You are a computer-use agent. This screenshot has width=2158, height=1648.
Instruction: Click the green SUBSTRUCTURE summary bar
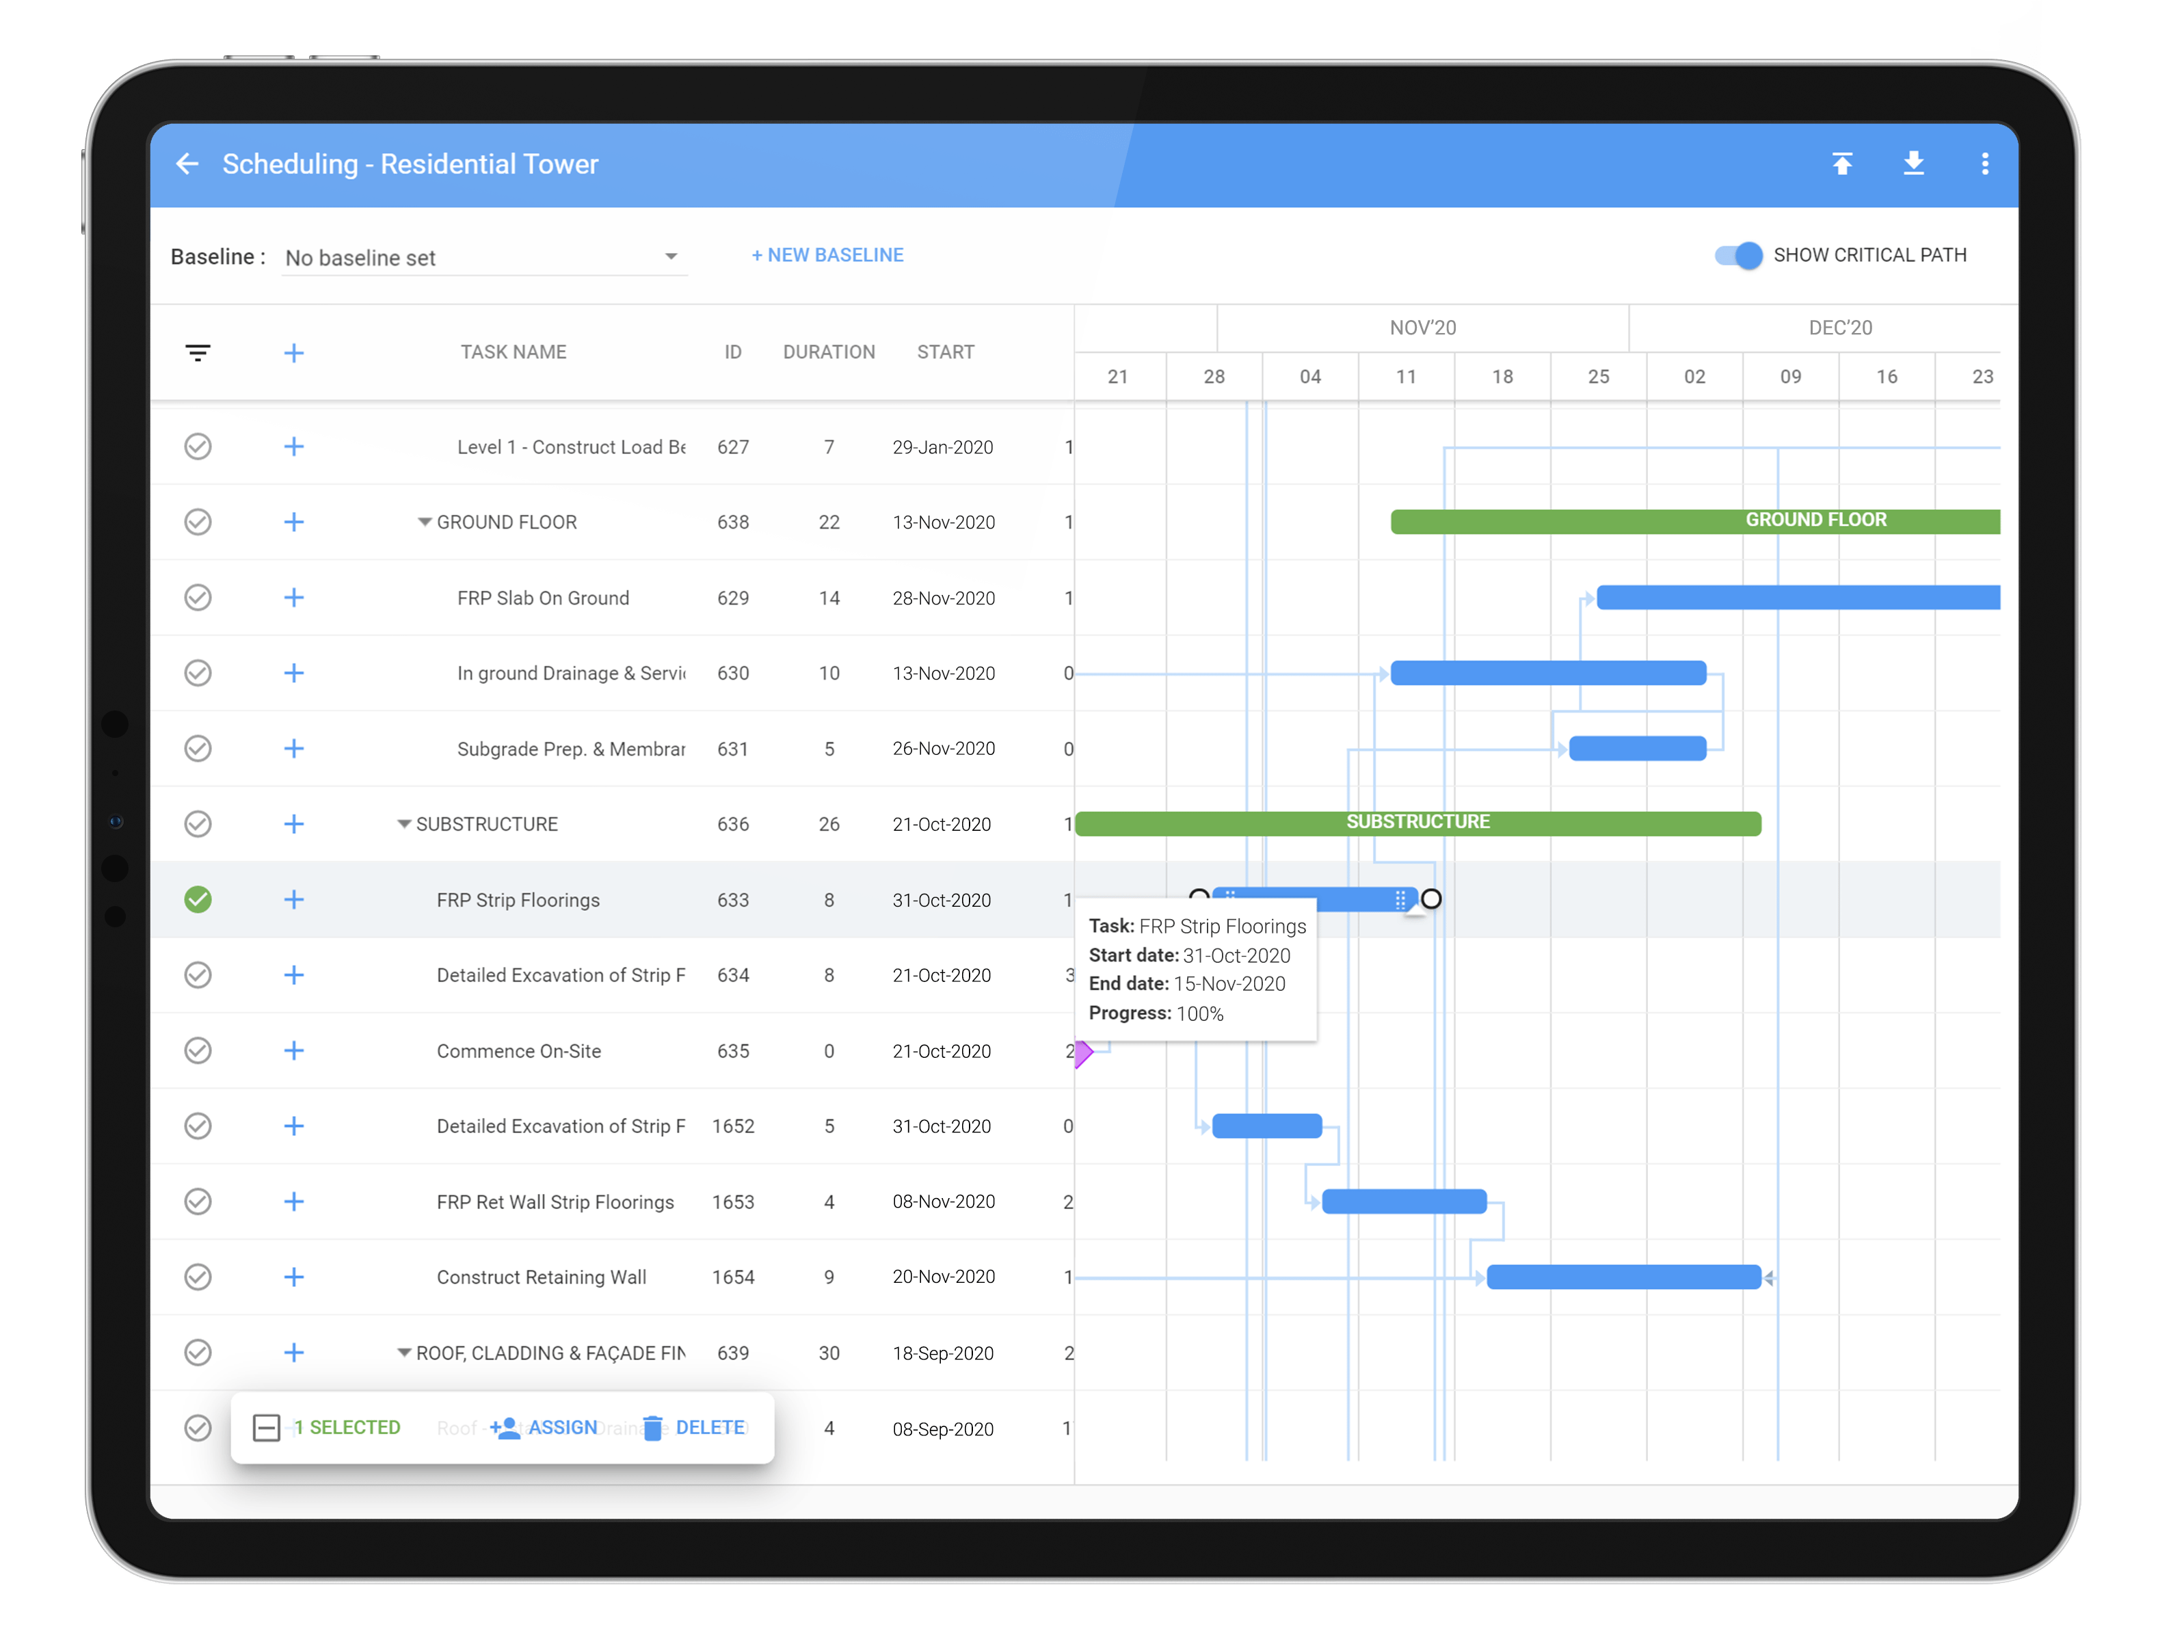coord(1420,825)
